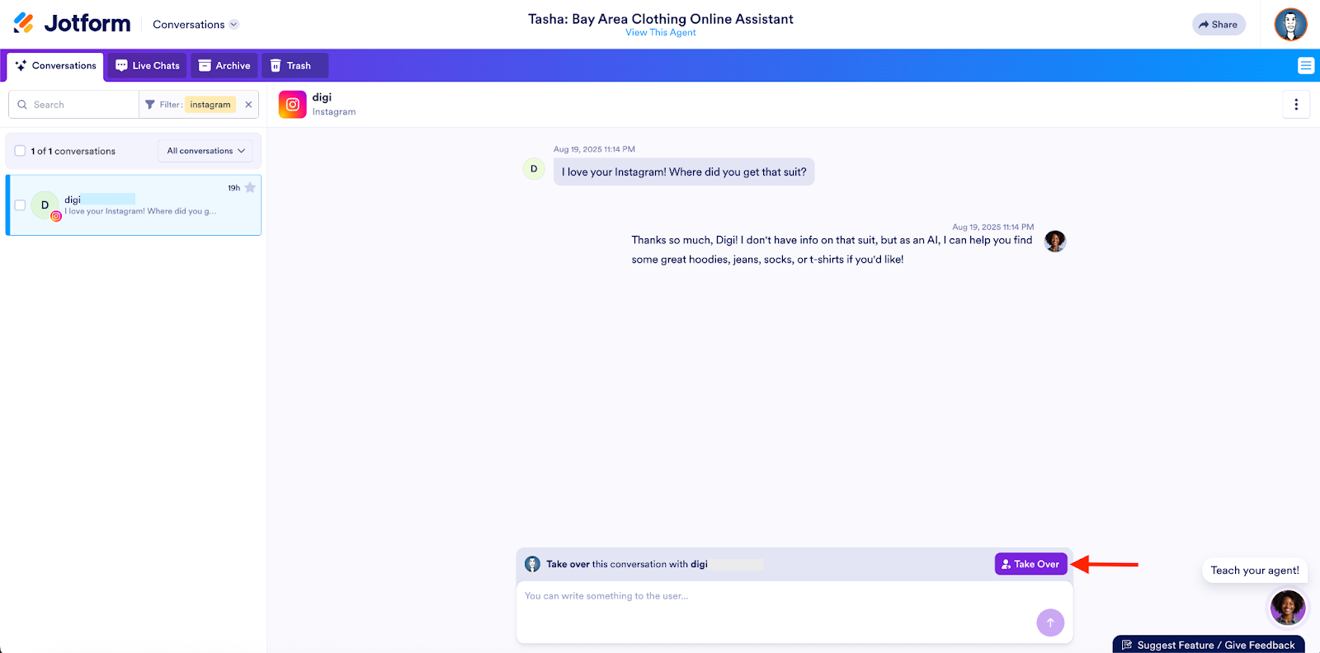
Task: Tick the digi conversation checkbox
Action: point(20,205)
